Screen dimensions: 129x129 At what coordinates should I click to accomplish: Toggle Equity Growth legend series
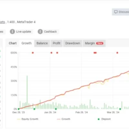point(28,119)
